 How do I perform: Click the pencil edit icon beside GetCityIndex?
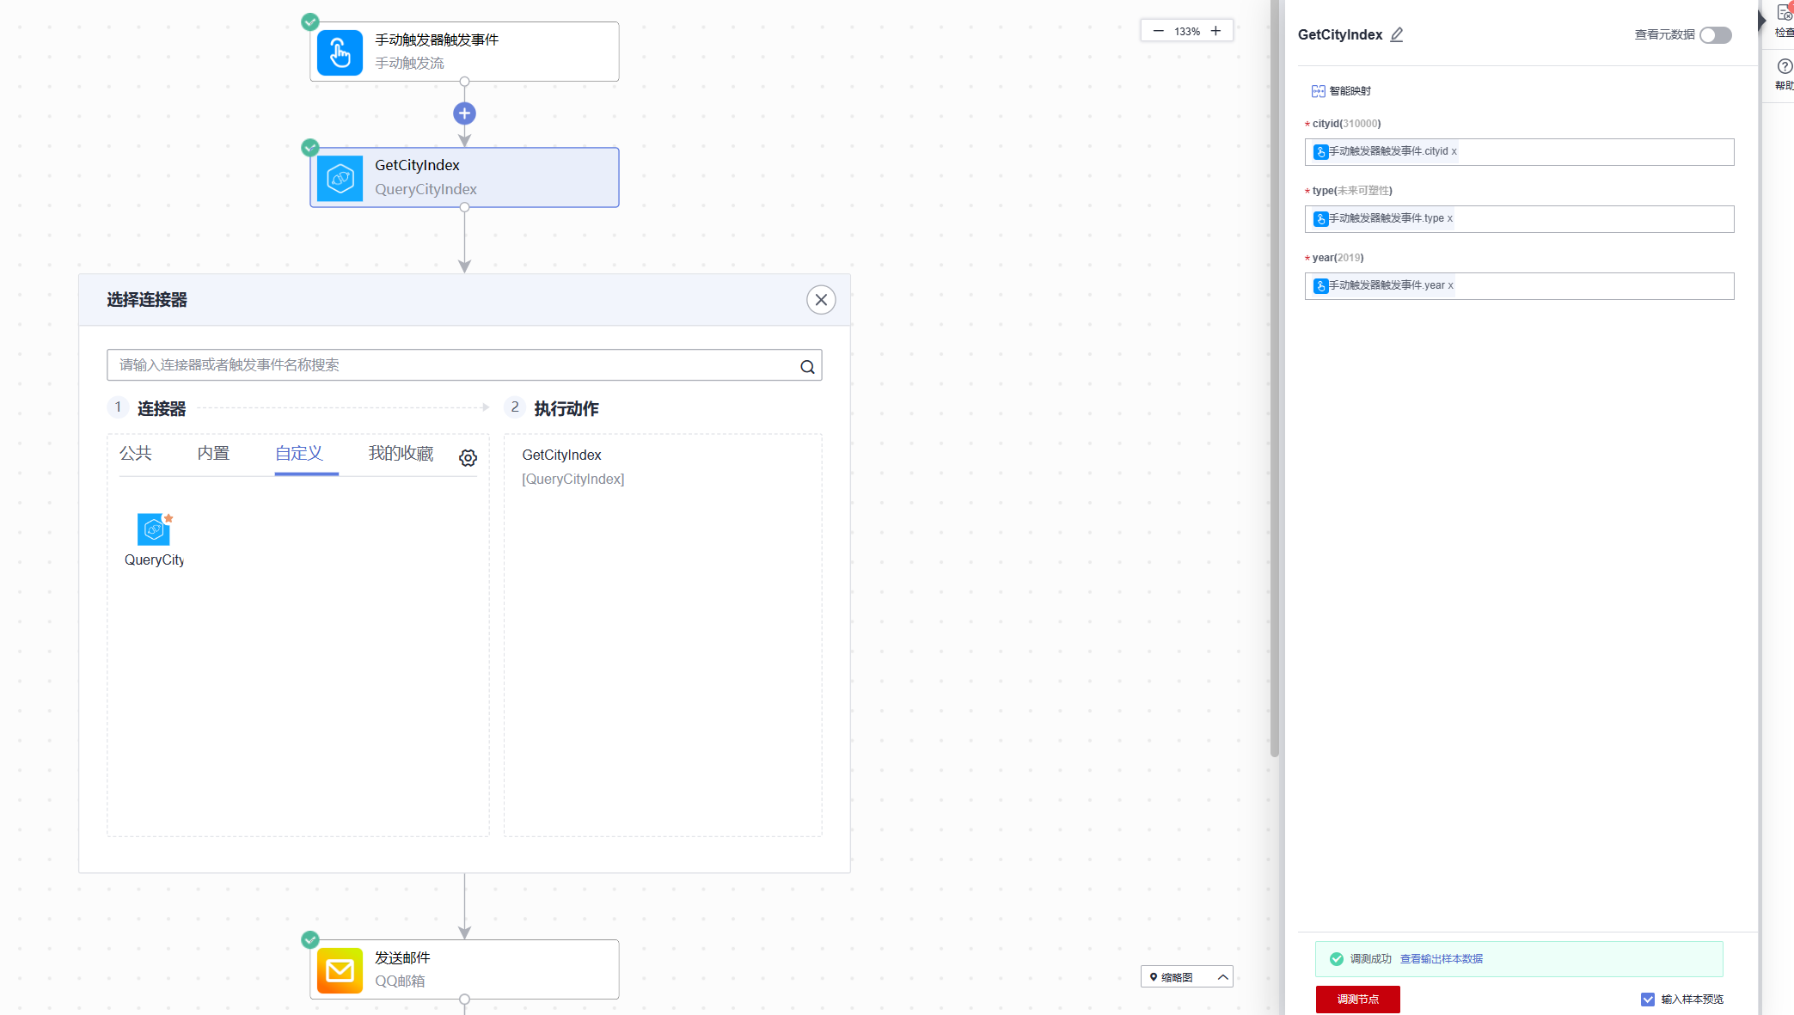1397,35
